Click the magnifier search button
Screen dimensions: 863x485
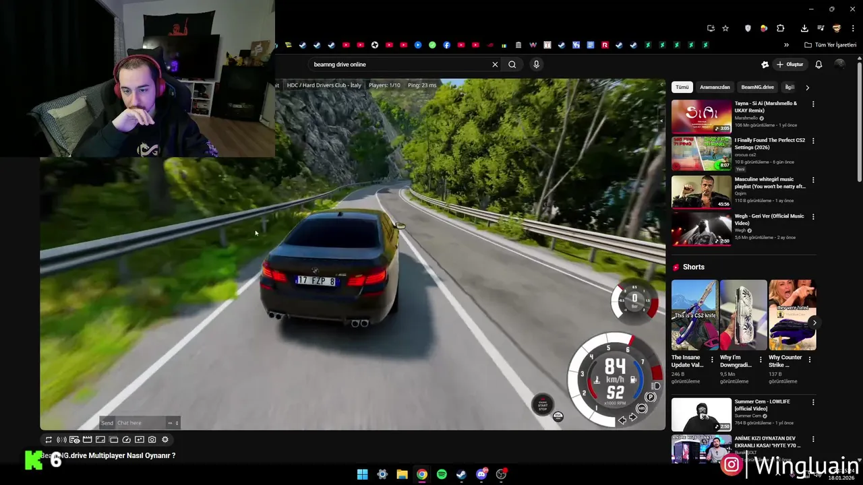coord(512,65)
